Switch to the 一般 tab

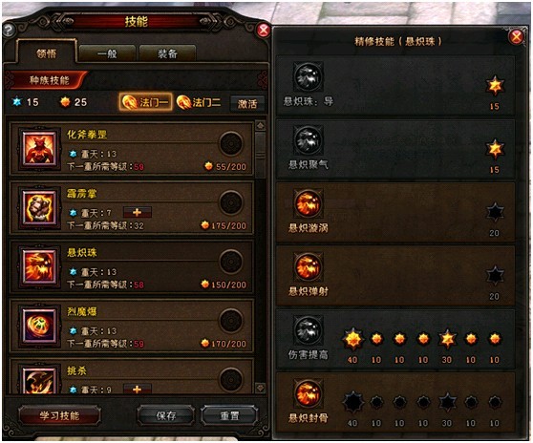tap(107, 53)
